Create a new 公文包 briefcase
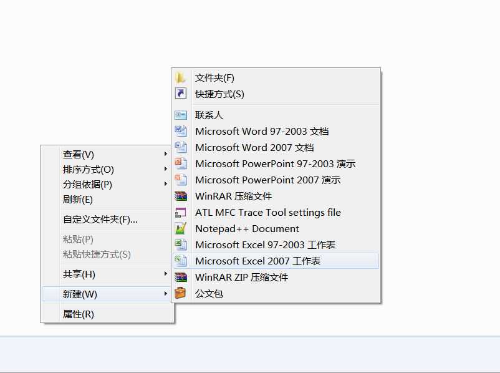The width and height of the screenshot is (500, 373). [x=276, y=294]
